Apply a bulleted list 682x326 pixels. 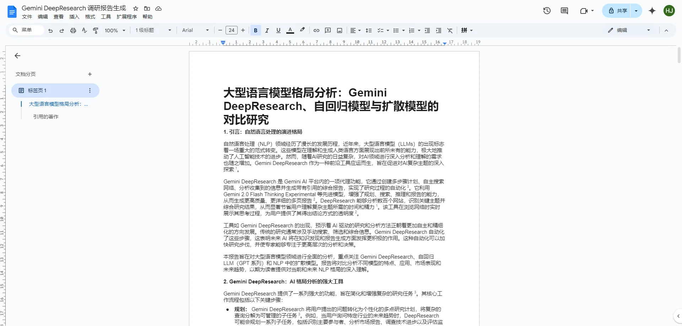(396, 31)
